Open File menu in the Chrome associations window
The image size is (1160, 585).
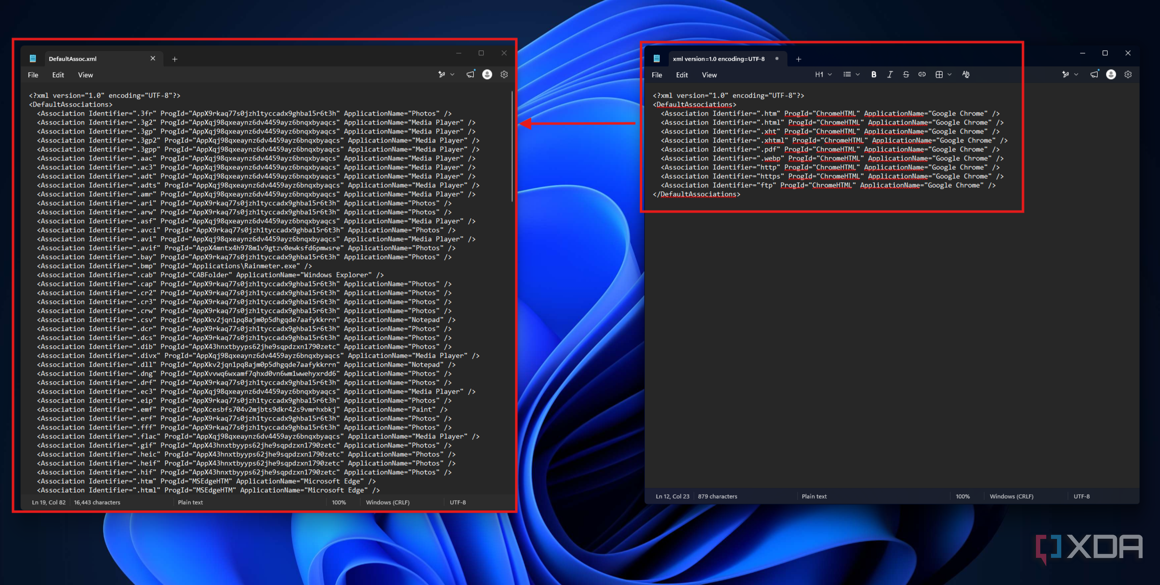point(657,75)
